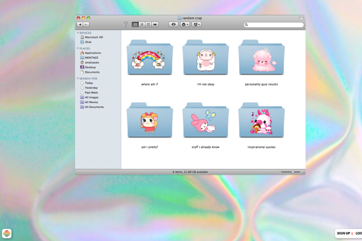Image resolution: width=362 pixels, height=241 pixels.
Task: Adjust the icon size slider
Action: click(292, 172)
